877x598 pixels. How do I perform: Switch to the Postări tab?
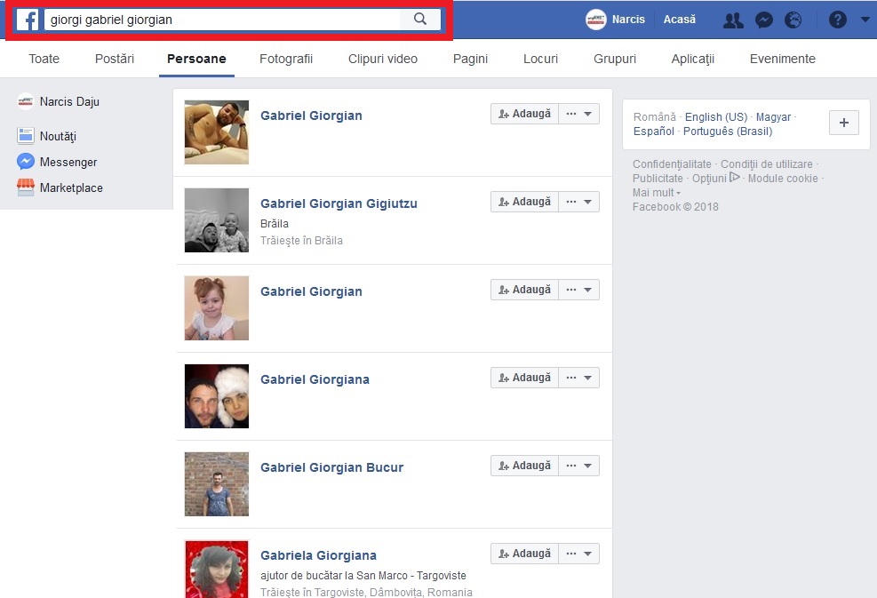(x=115, y=59)
